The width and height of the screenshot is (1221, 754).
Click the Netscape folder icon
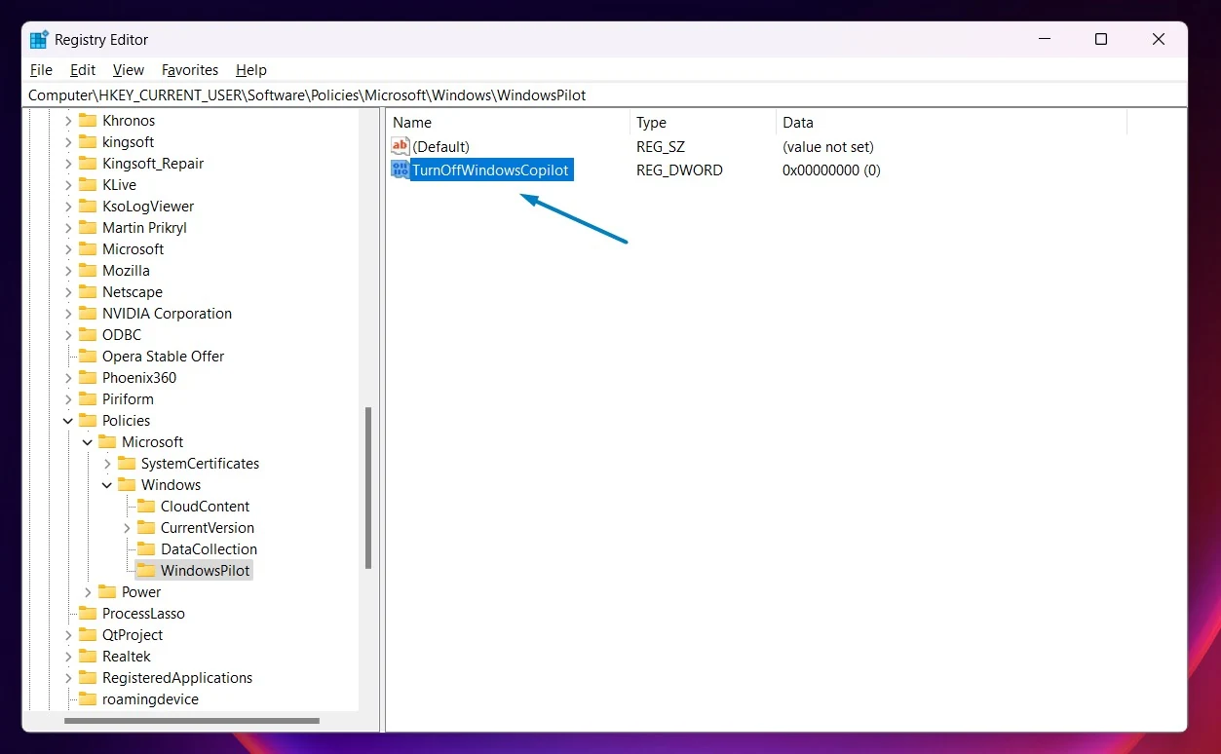[88, 292]
